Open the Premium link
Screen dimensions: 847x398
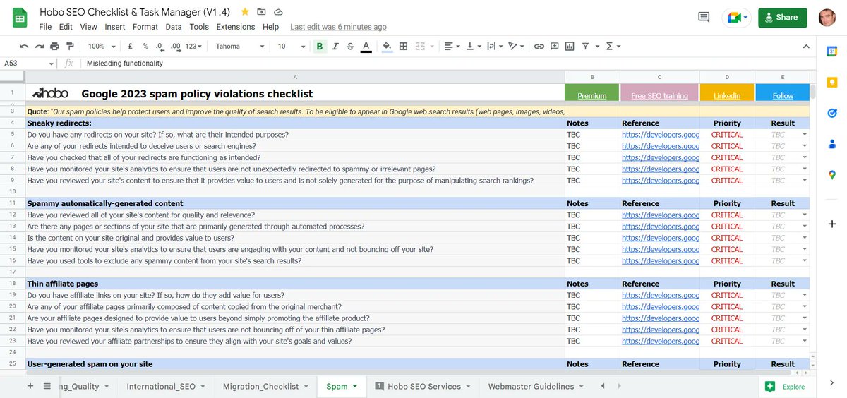[x=592, y=96]
